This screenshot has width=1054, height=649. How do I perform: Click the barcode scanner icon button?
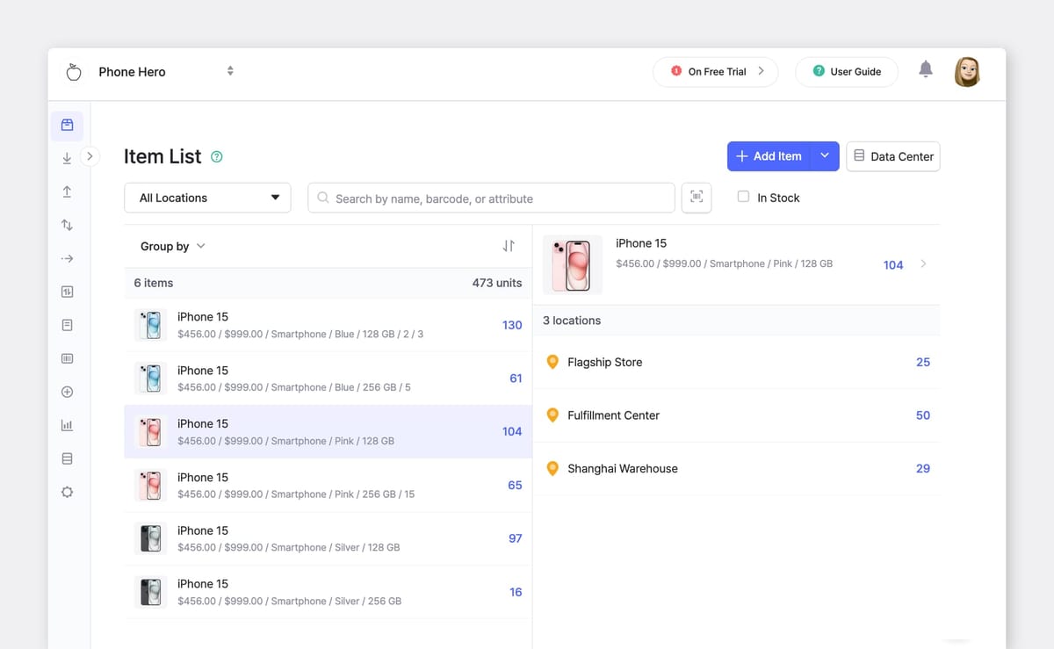pos(697,198)
